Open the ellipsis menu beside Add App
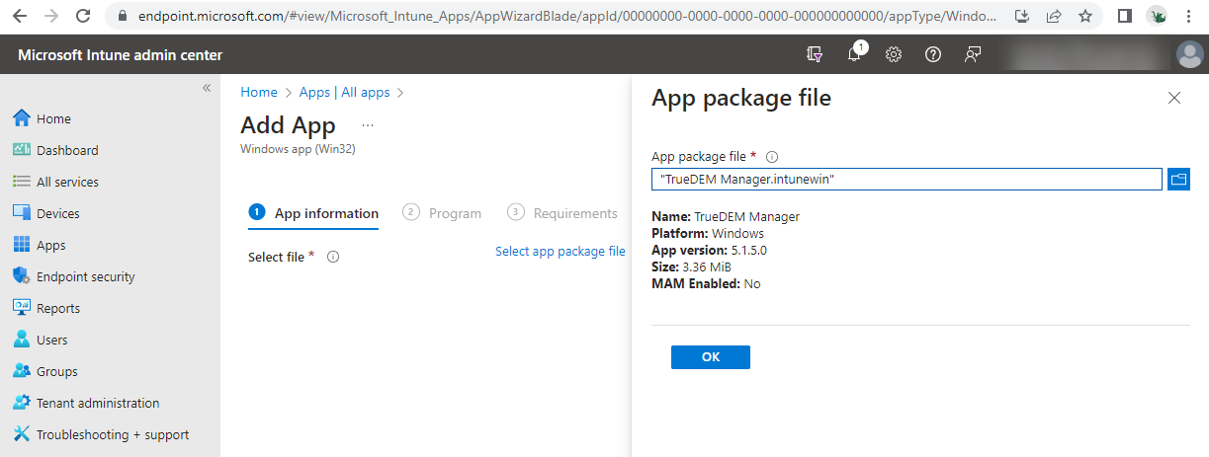Image resolution: width=1209 pixels, height=457 pixels. pos(368,125)
